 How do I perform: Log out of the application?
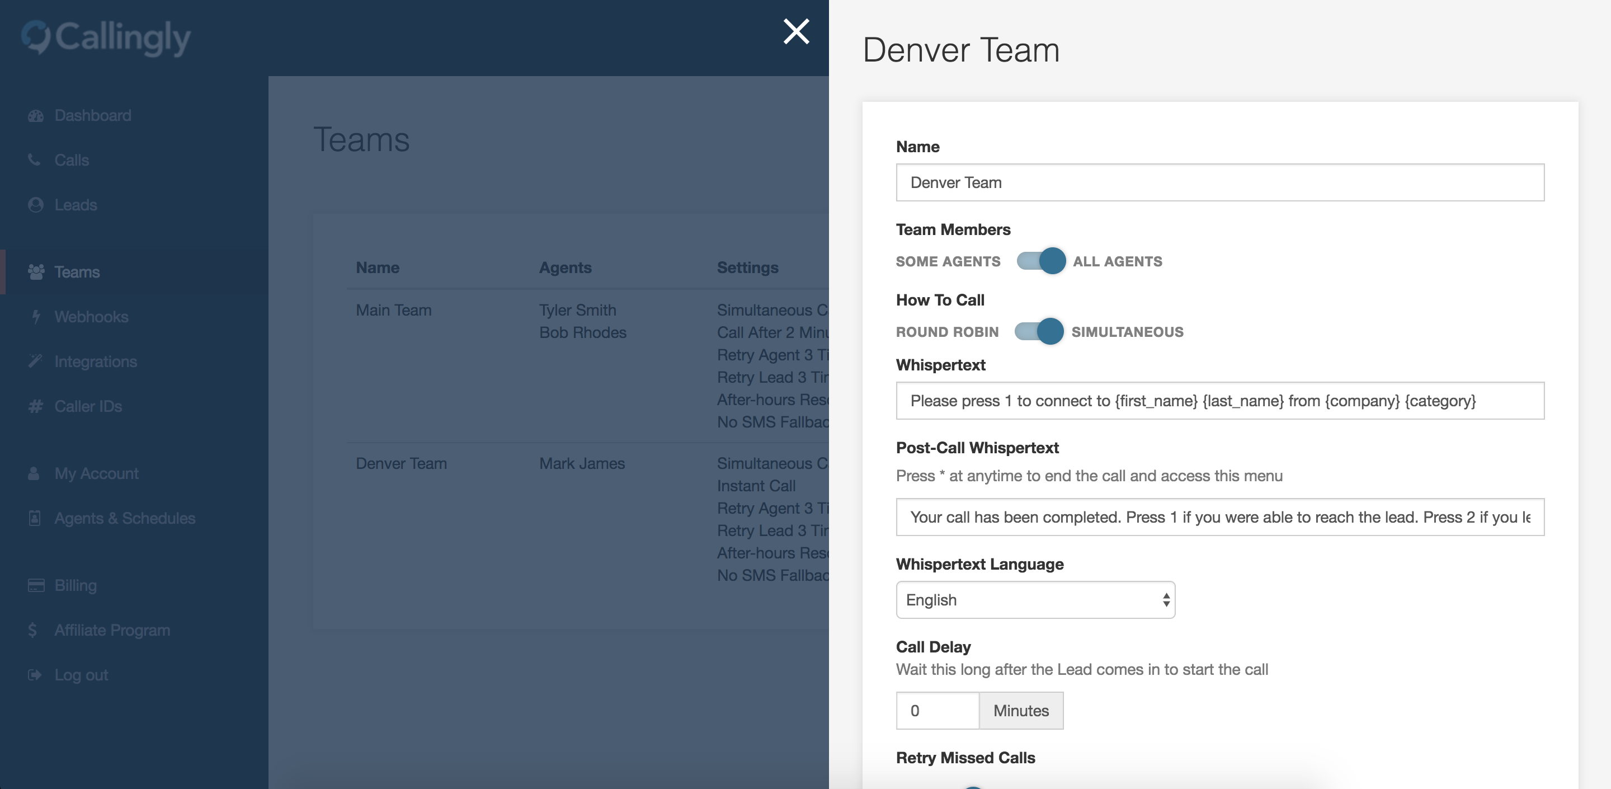click(81, 674)
